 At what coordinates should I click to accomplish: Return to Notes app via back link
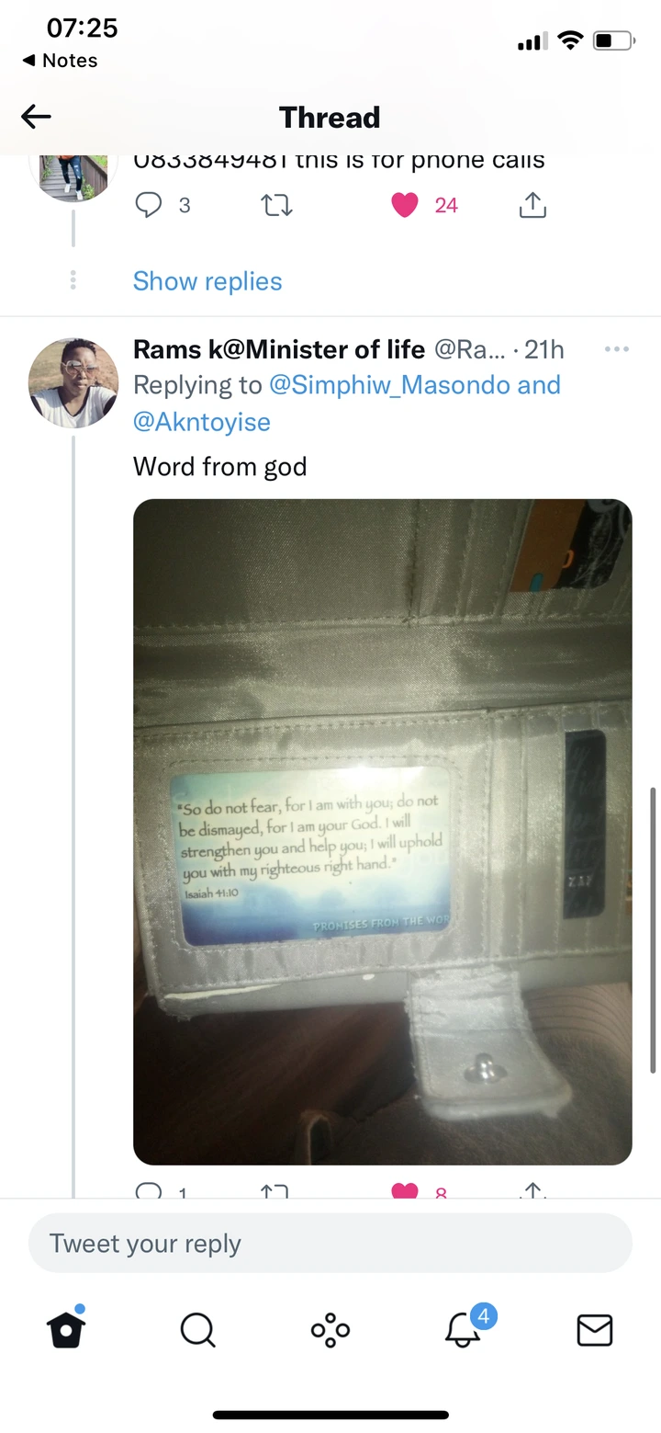pyautogui.click(x=60, y=61)
